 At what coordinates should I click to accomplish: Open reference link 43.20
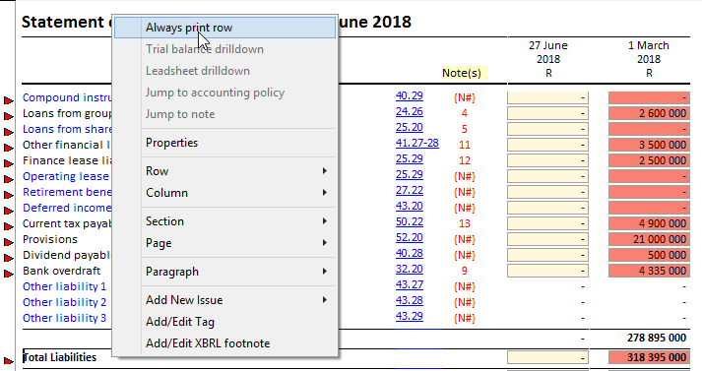[410, 206]
